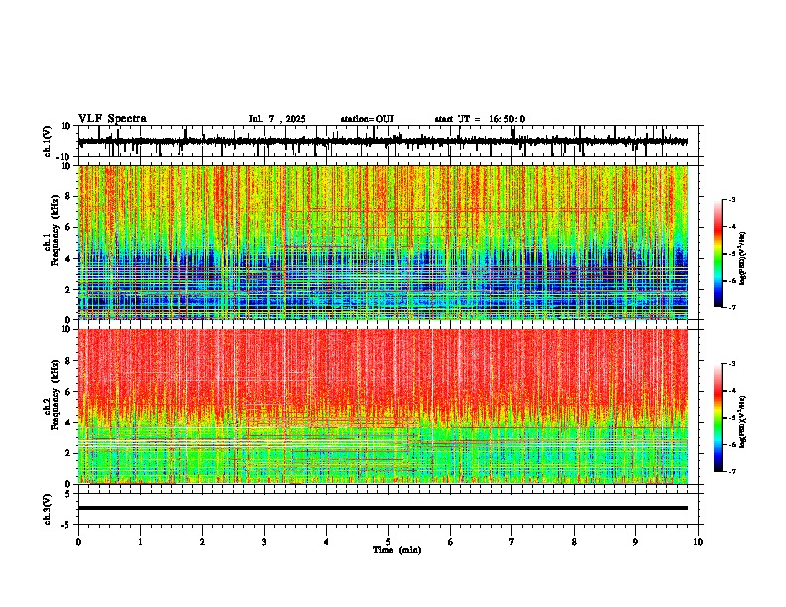The height and width of the screenshot is (607, 786).
Task: Select the date label "Jul 7, 2025"
Action: (x=277, y=119)
